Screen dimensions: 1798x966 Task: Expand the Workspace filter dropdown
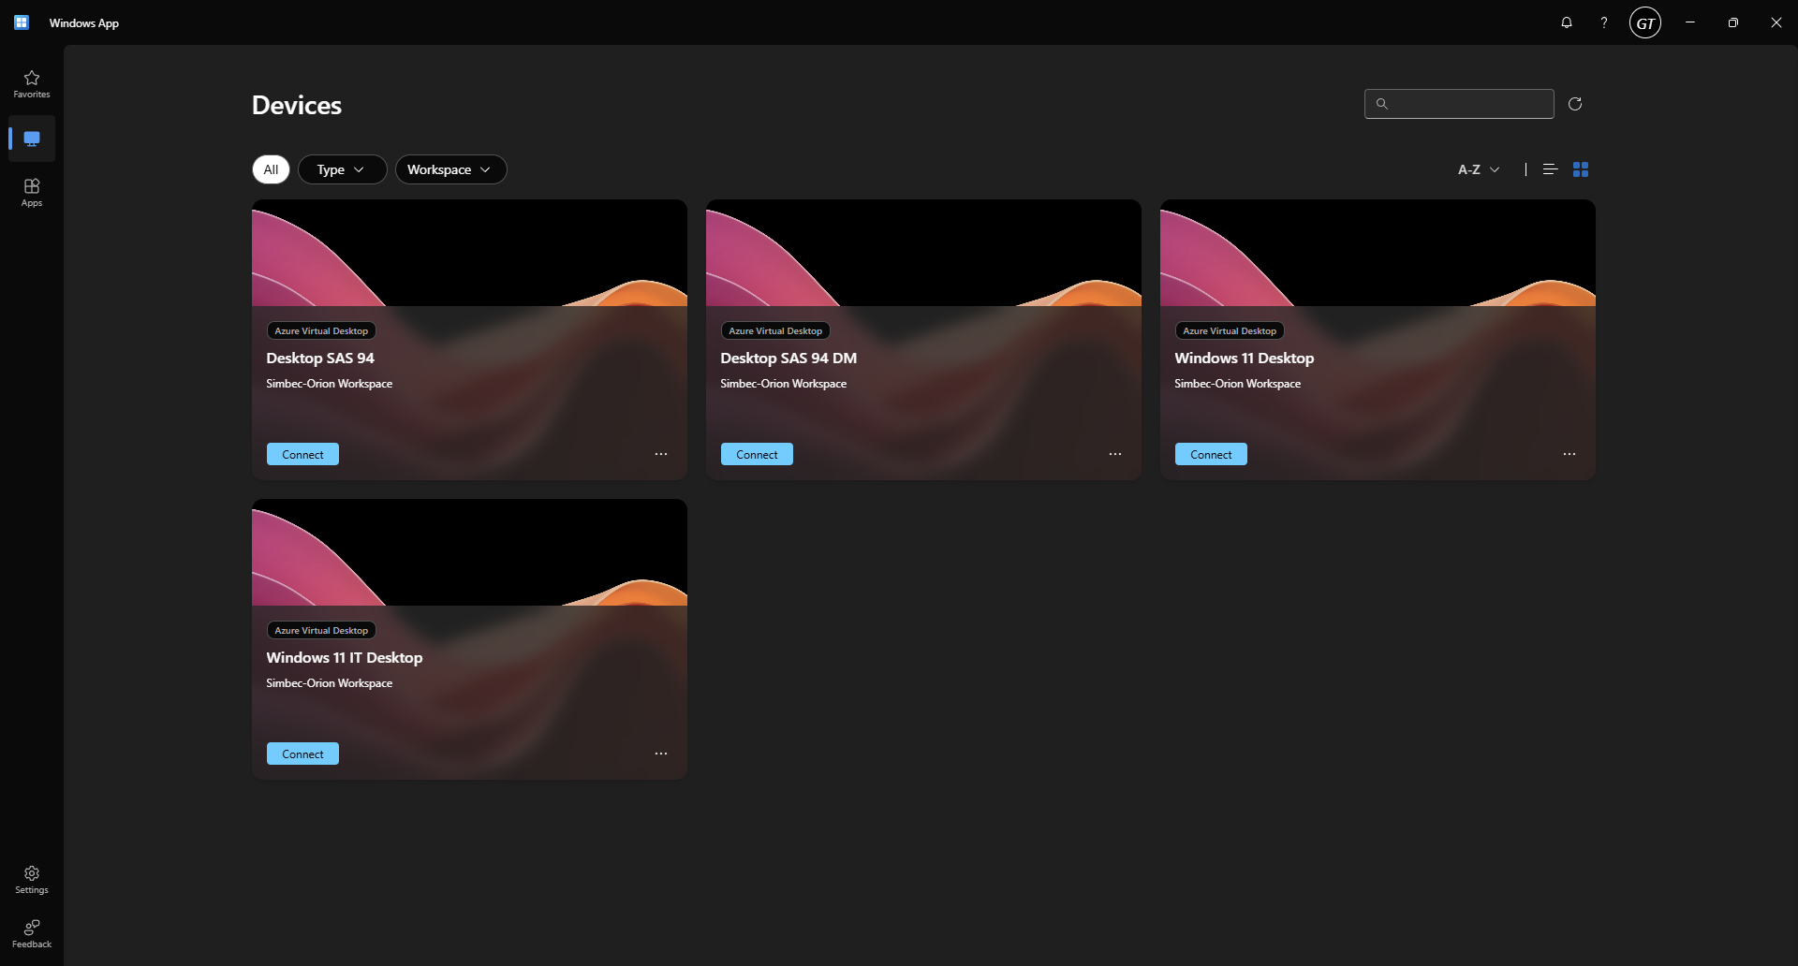(450, 169)
